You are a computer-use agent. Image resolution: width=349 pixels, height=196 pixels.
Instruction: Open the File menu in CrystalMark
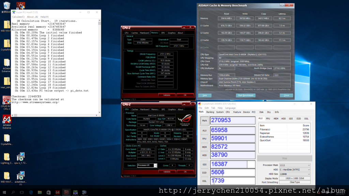click(200, 108)
